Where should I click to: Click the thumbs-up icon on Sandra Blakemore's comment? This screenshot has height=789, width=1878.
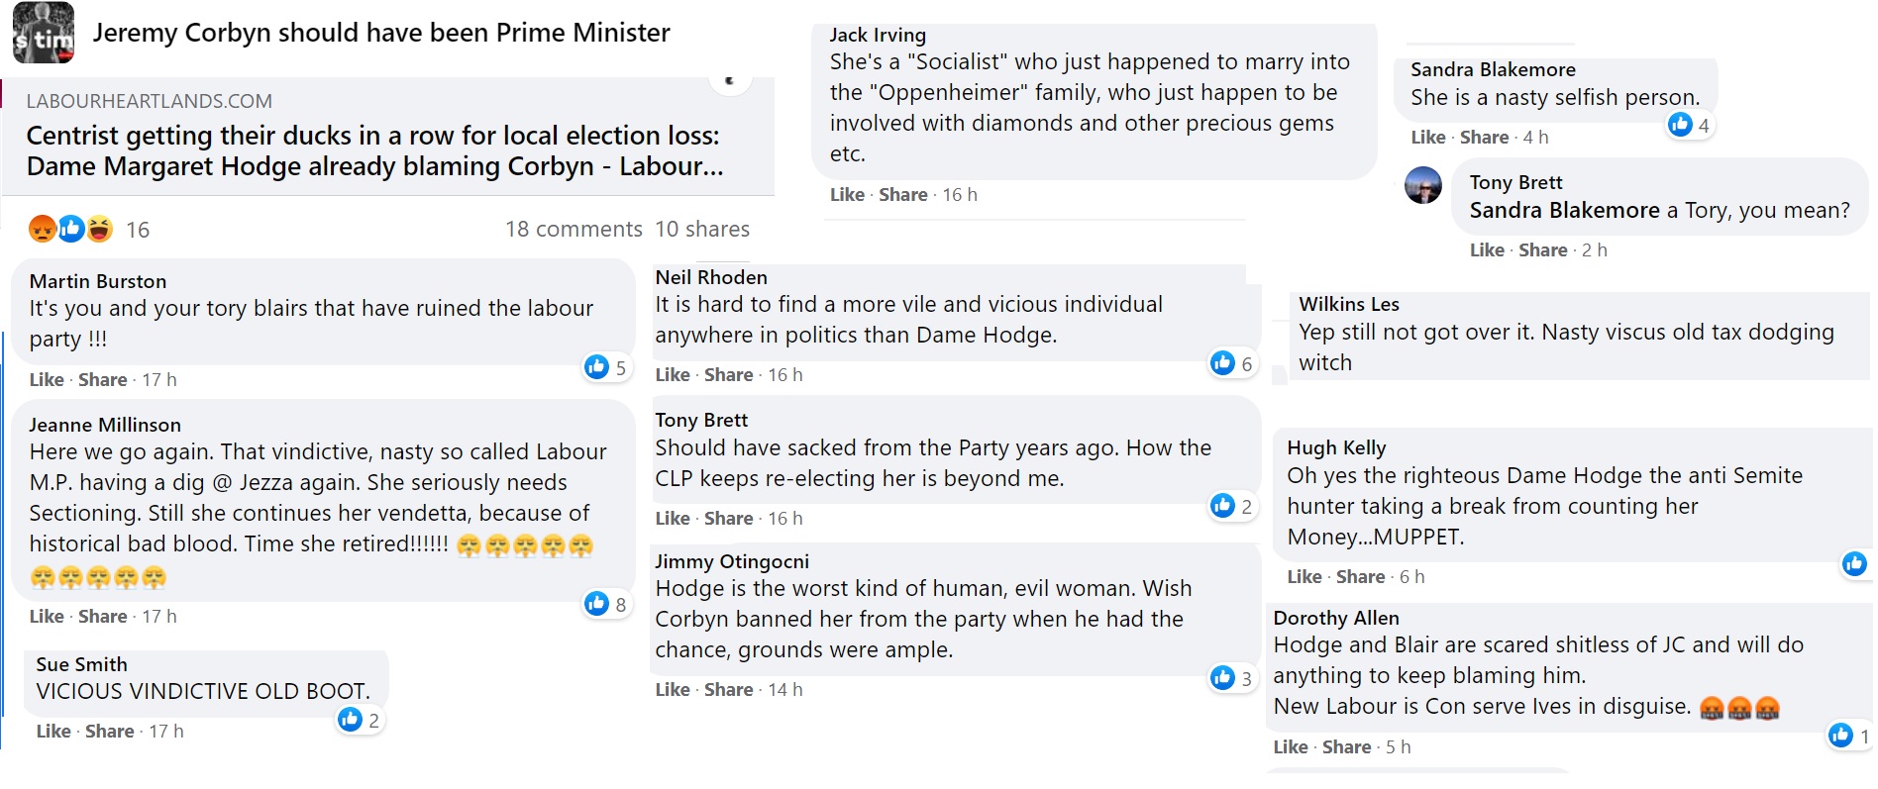tap(1680, 125)
